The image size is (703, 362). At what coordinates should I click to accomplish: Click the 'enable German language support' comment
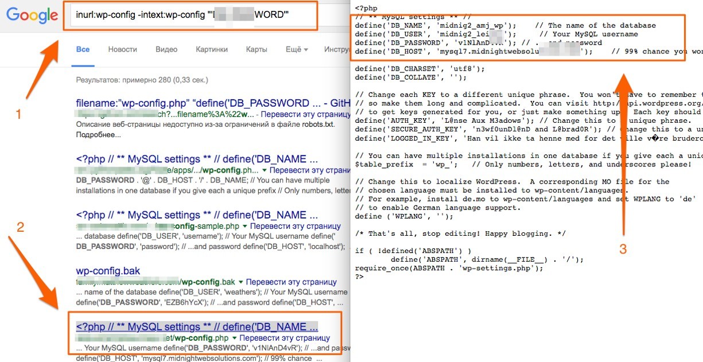437,208
